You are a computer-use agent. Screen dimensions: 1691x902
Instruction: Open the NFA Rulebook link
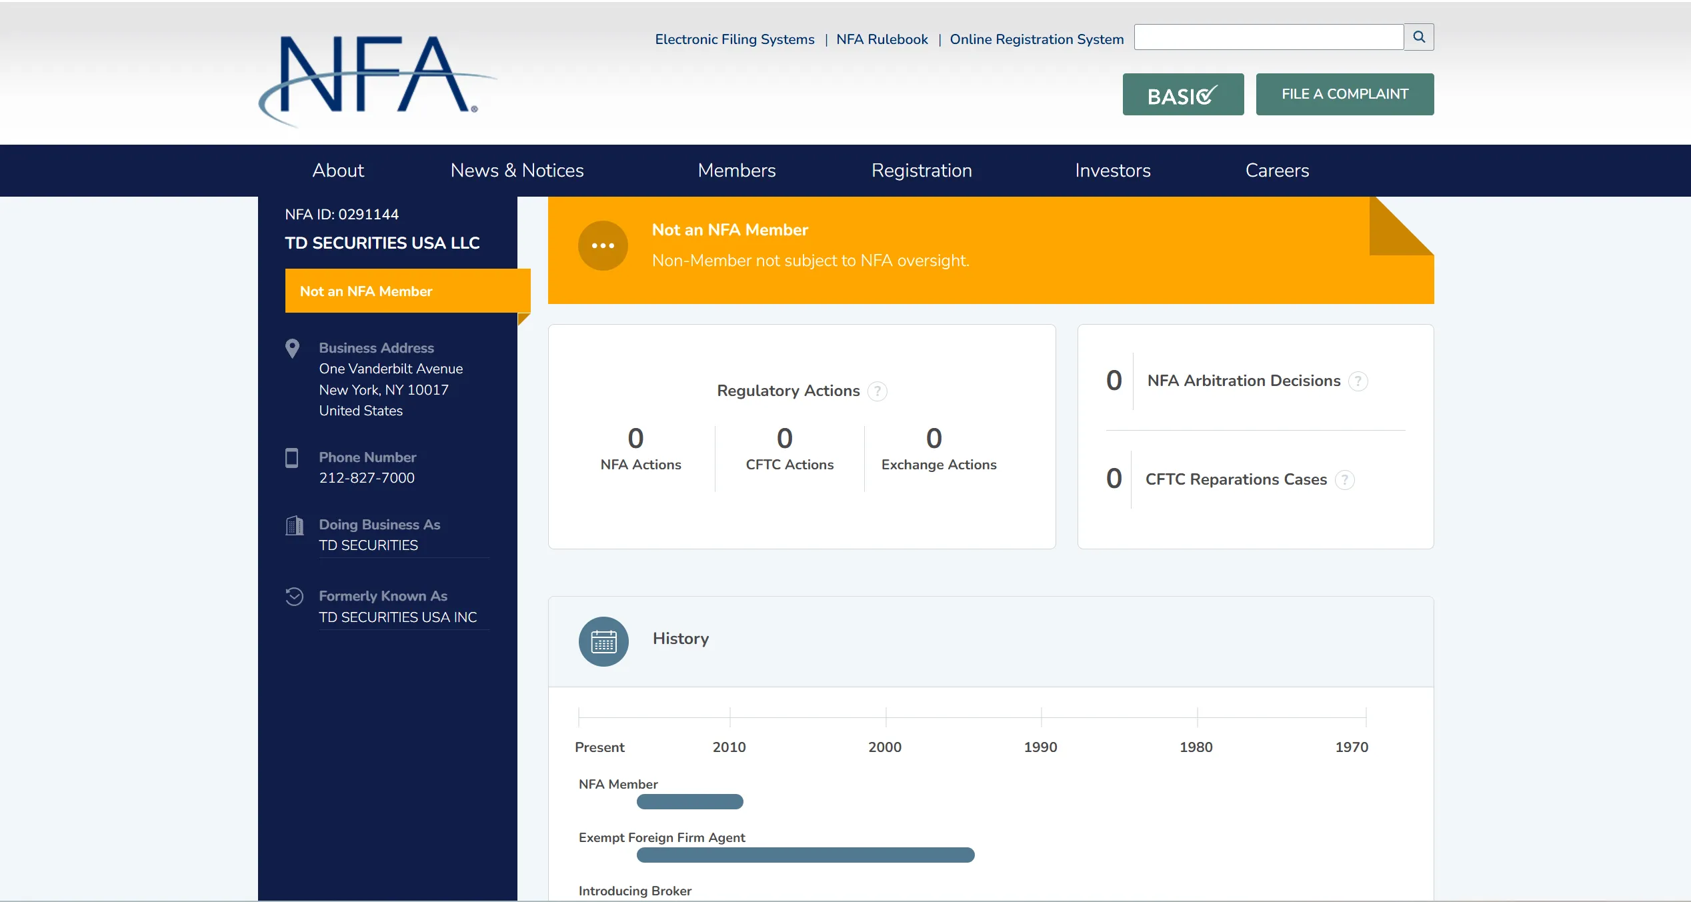click(882, 39)
